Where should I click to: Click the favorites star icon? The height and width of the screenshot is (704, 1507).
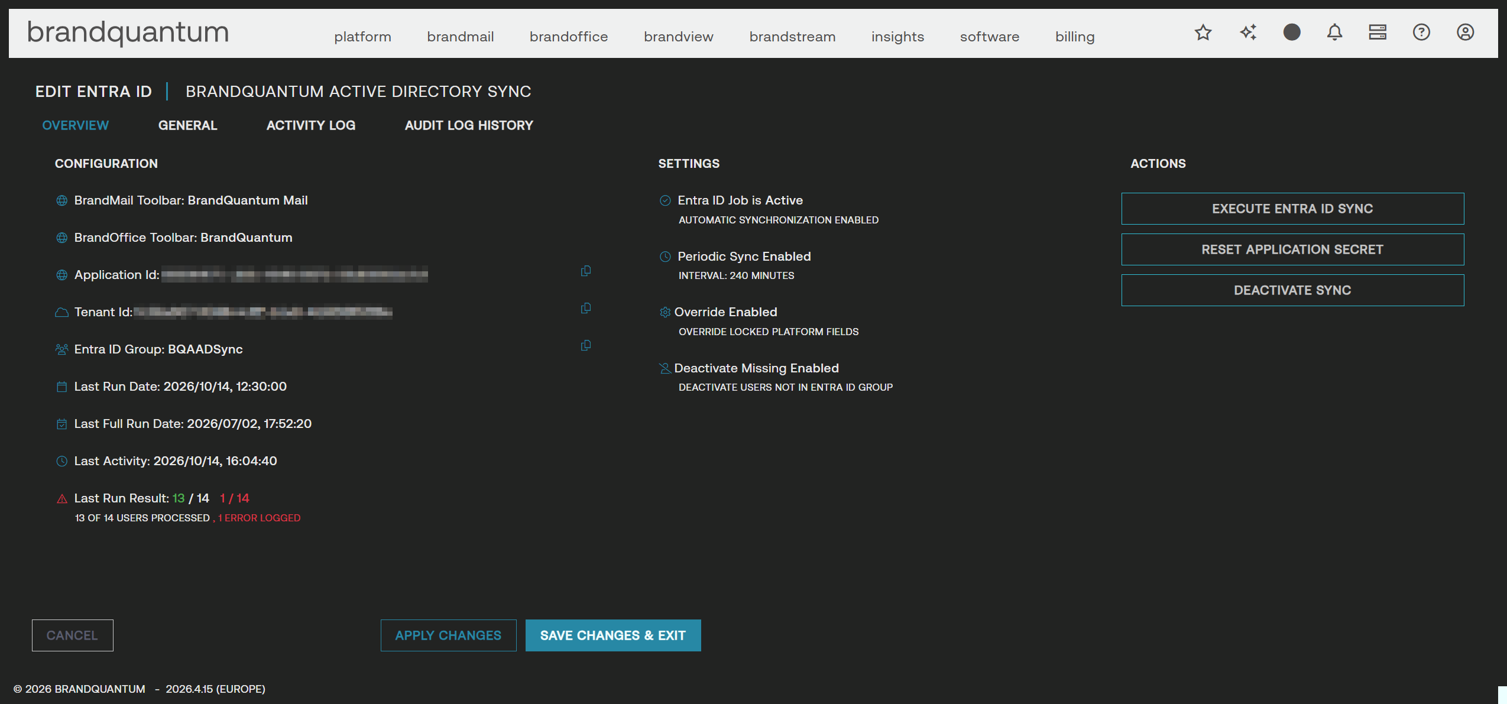(1203, 33)
